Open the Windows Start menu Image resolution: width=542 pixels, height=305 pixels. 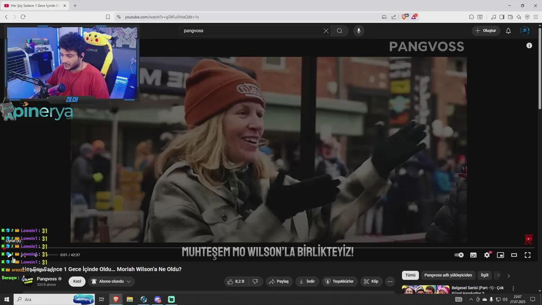(7, 299)
